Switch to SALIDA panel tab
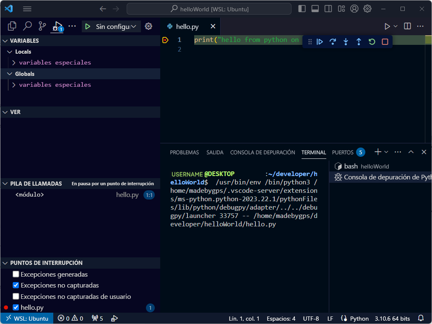Viewport: 432px width, 324px height. (x=215, y=153)
